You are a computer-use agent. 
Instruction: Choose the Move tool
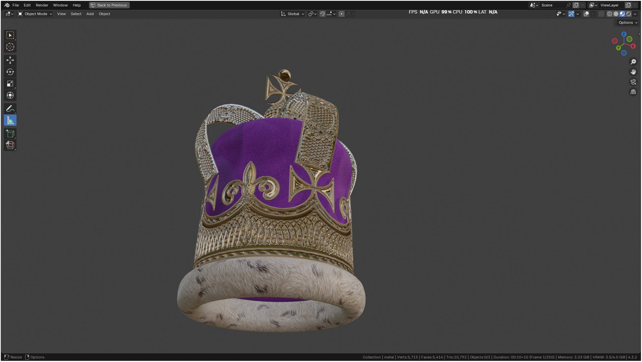[10, 60]
